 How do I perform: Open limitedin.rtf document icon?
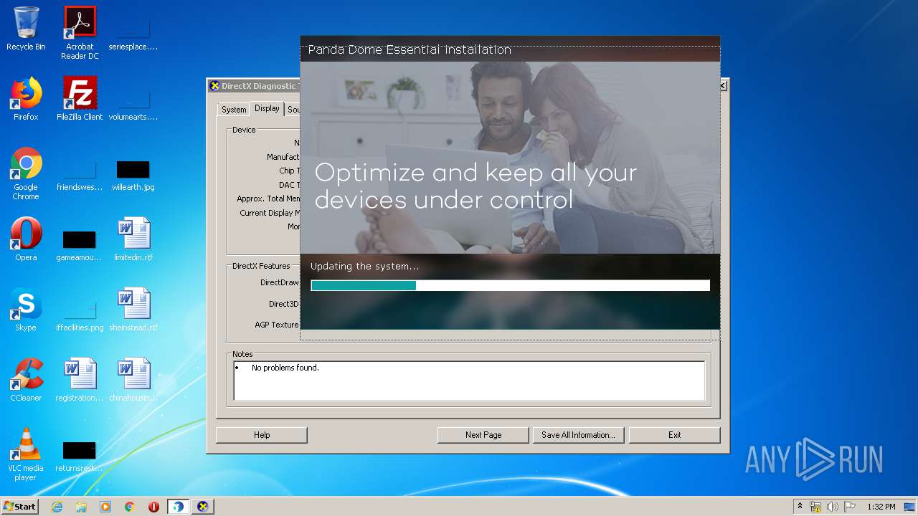[x=133, y=239]
